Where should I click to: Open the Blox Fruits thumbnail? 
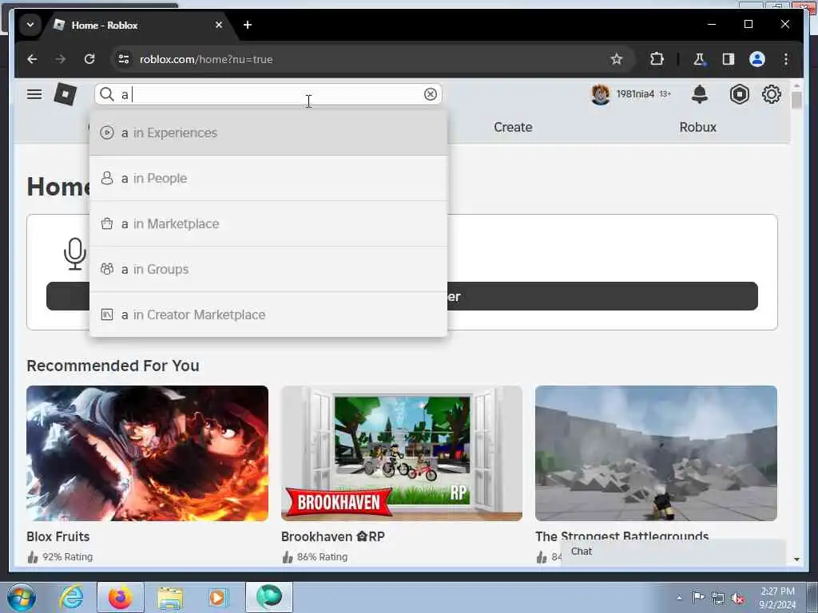coord(148,453)
